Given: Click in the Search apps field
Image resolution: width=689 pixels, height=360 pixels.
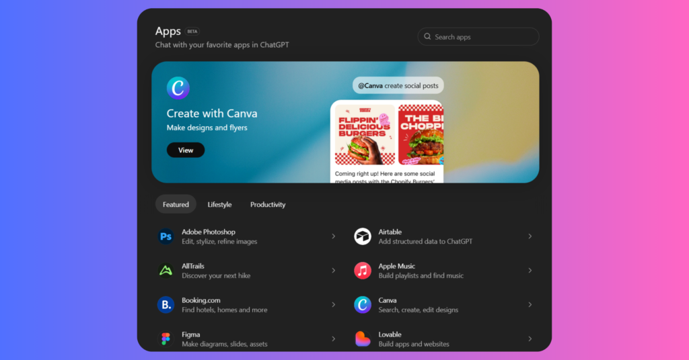Looking at the screenshot, I should [478, 37].
